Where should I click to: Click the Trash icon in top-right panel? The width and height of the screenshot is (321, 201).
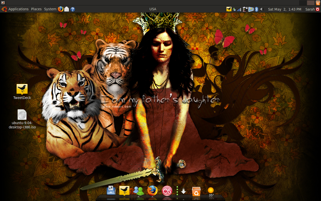point(318,3)
